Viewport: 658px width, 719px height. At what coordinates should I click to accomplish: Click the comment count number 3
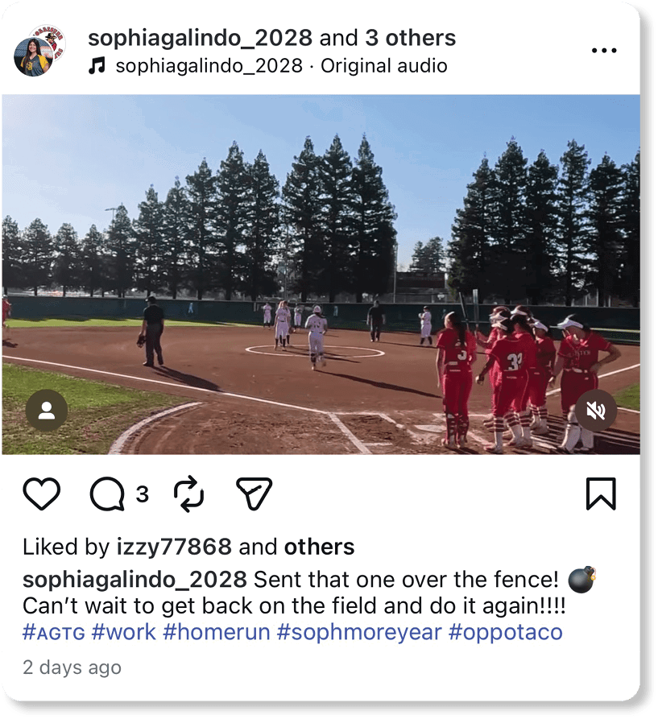pos(142,494)
